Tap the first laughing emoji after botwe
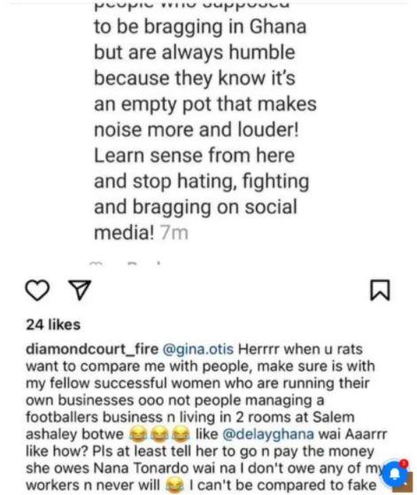 [x=138, y=434]
